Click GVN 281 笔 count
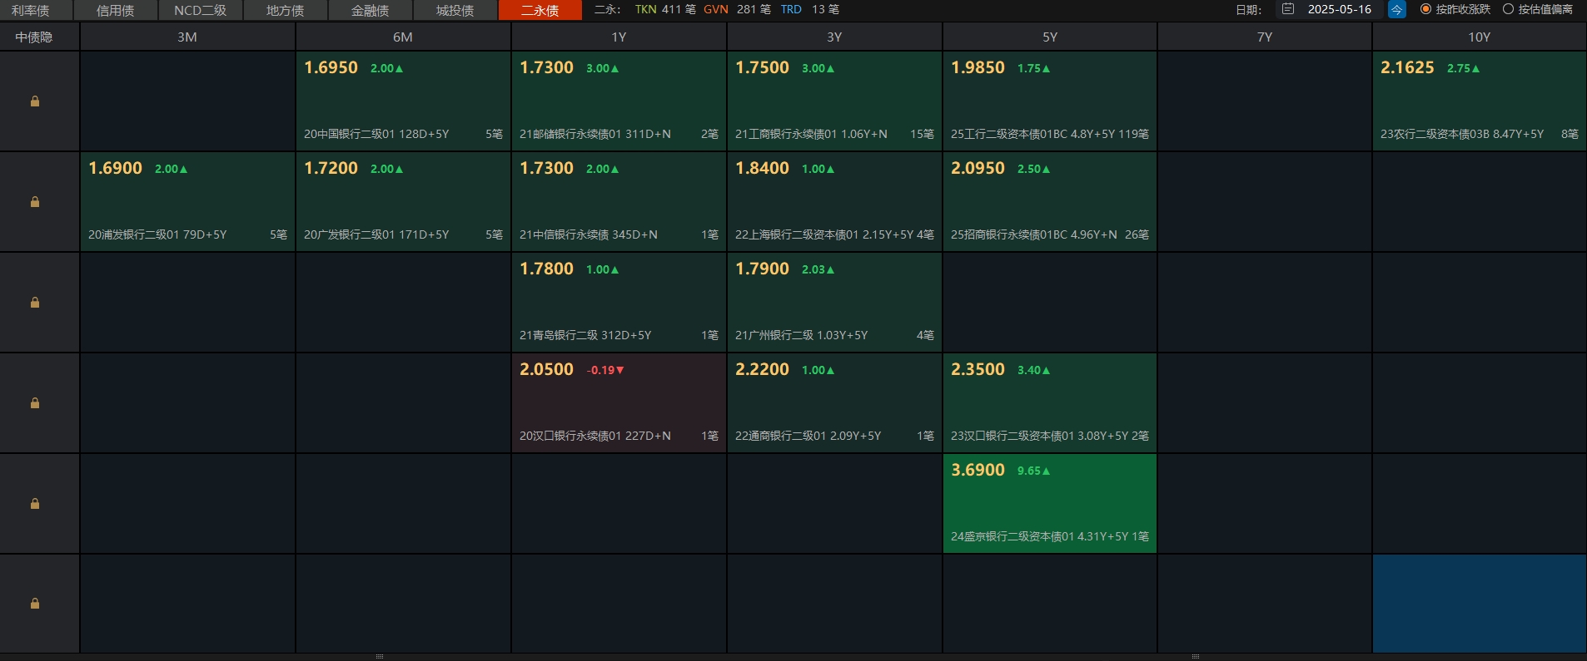 (737, 9)
